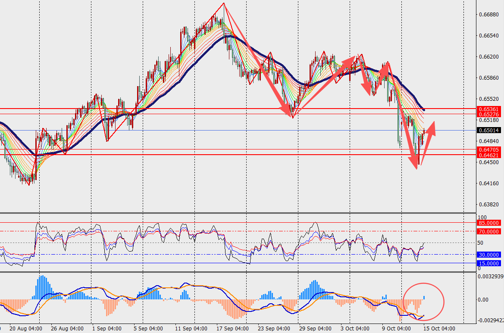The height and width of the screenshot is (333, 504).
Task: Select the 0.64705 price level label
Action: [x=489, y=149]
